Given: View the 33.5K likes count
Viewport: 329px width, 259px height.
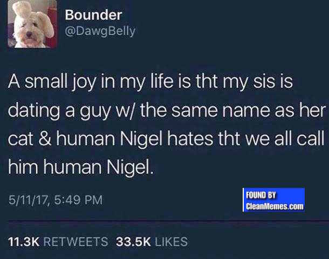Looking at the screenshot, I should tap(133, 242).
